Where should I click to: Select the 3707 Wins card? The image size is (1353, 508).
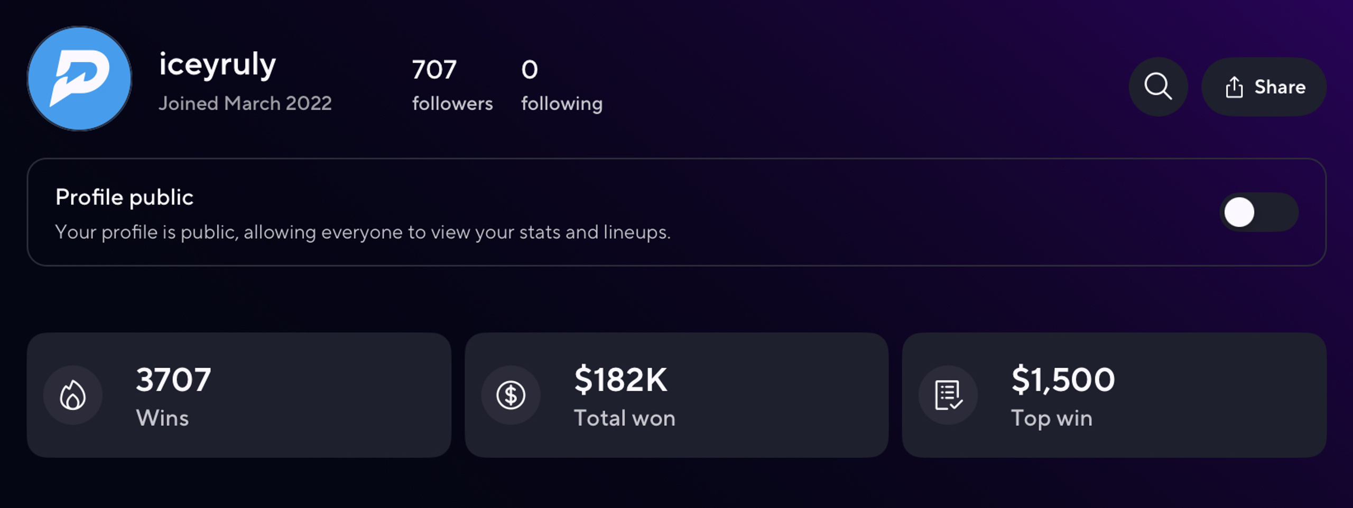point(239,395)
